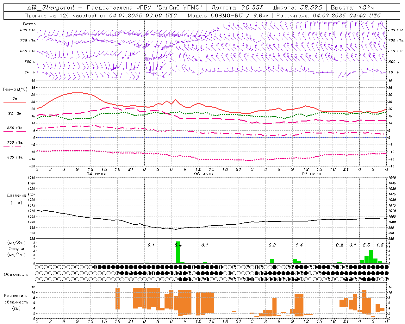
Task: Click the 0.2 precipitation amount
Action: 340,245
